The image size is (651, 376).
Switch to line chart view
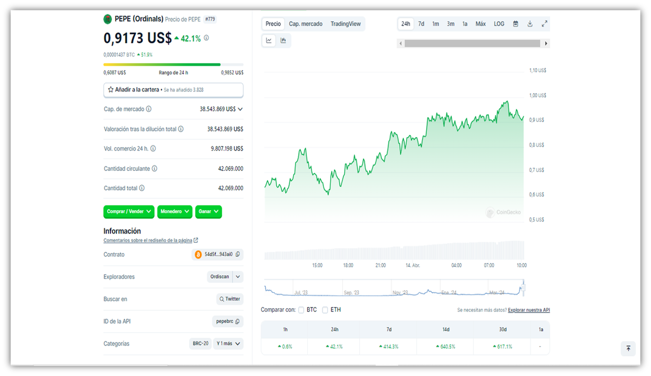[269, 41]
